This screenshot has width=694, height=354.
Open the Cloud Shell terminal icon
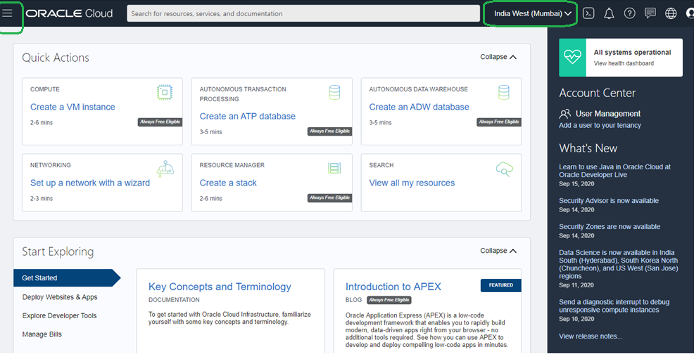click(x=588, y=13)
